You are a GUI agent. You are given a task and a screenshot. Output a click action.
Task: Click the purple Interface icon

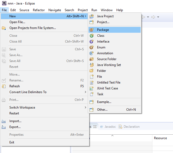coord(91,42)
